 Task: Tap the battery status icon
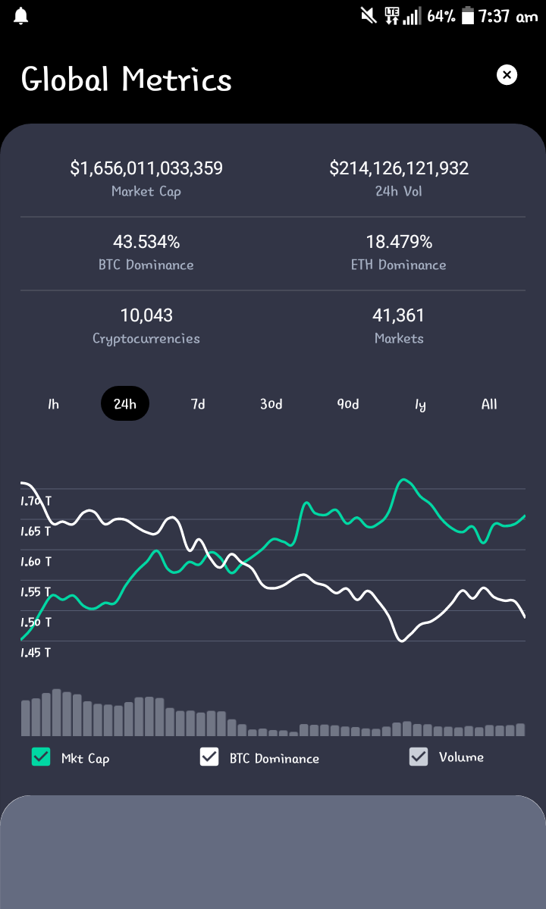[468, 16]
